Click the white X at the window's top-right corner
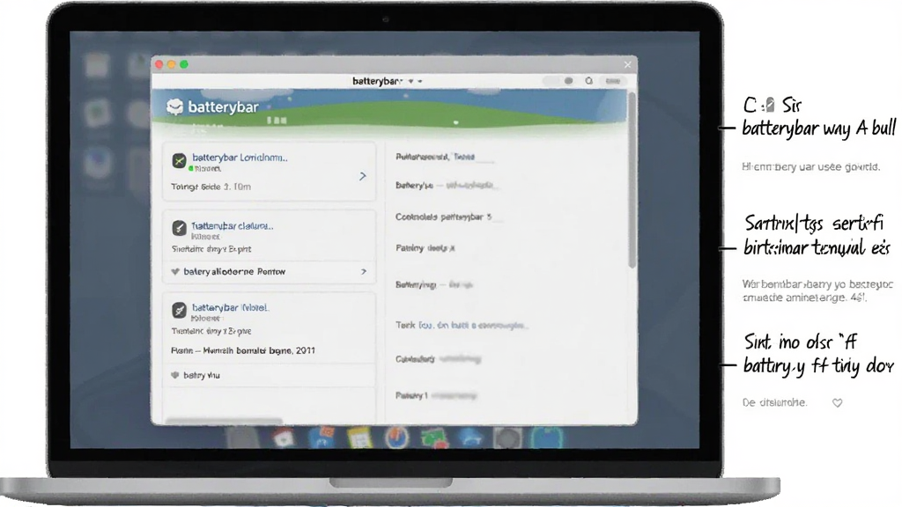Image resolution: width=902 pixels, height=507 pixels. point(627,65)
